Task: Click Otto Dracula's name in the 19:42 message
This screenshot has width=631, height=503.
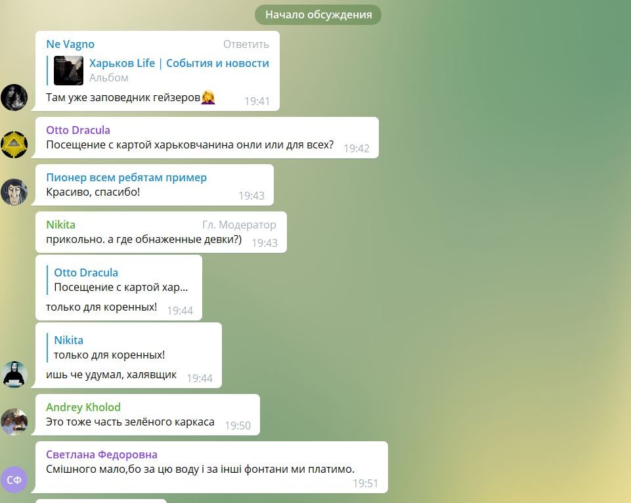Action: [77, 130]
